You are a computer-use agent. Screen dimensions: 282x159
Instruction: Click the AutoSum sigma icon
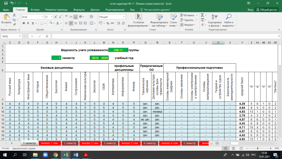[x=203, y=15]
